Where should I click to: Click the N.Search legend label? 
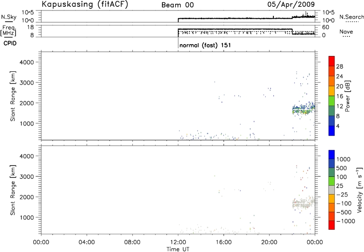tap(351, 17)
